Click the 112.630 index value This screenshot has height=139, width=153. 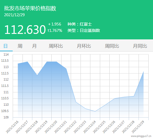[25, 30]
